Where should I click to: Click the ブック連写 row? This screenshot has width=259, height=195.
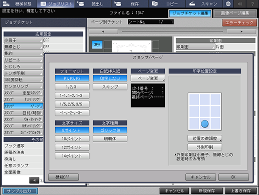point(24,146)
